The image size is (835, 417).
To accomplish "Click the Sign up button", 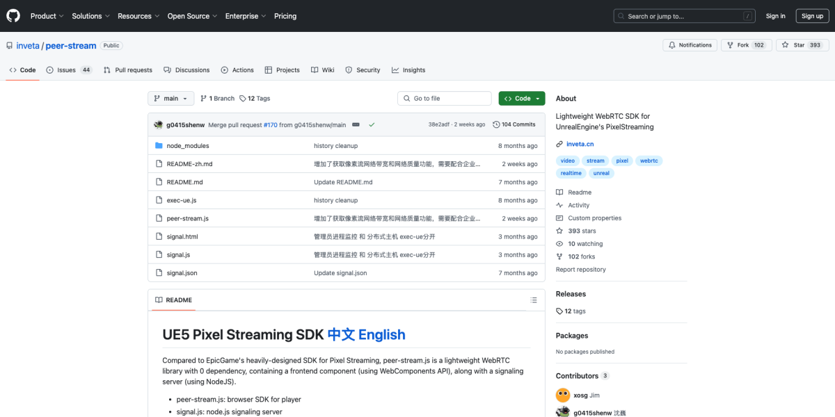I will point(812,15).
